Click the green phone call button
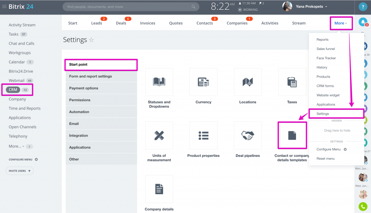The image size is (371, 213). pos(363,206)
